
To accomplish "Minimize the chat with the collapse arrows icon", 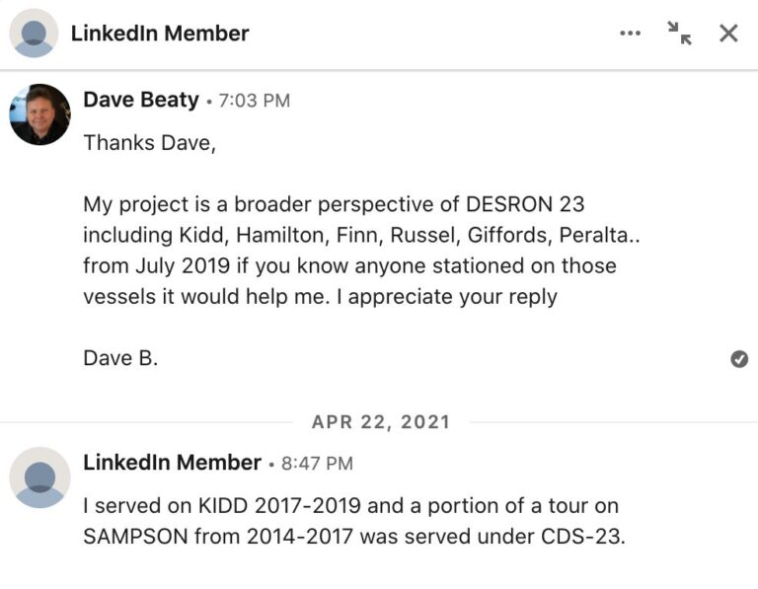I will click(679, 34).
